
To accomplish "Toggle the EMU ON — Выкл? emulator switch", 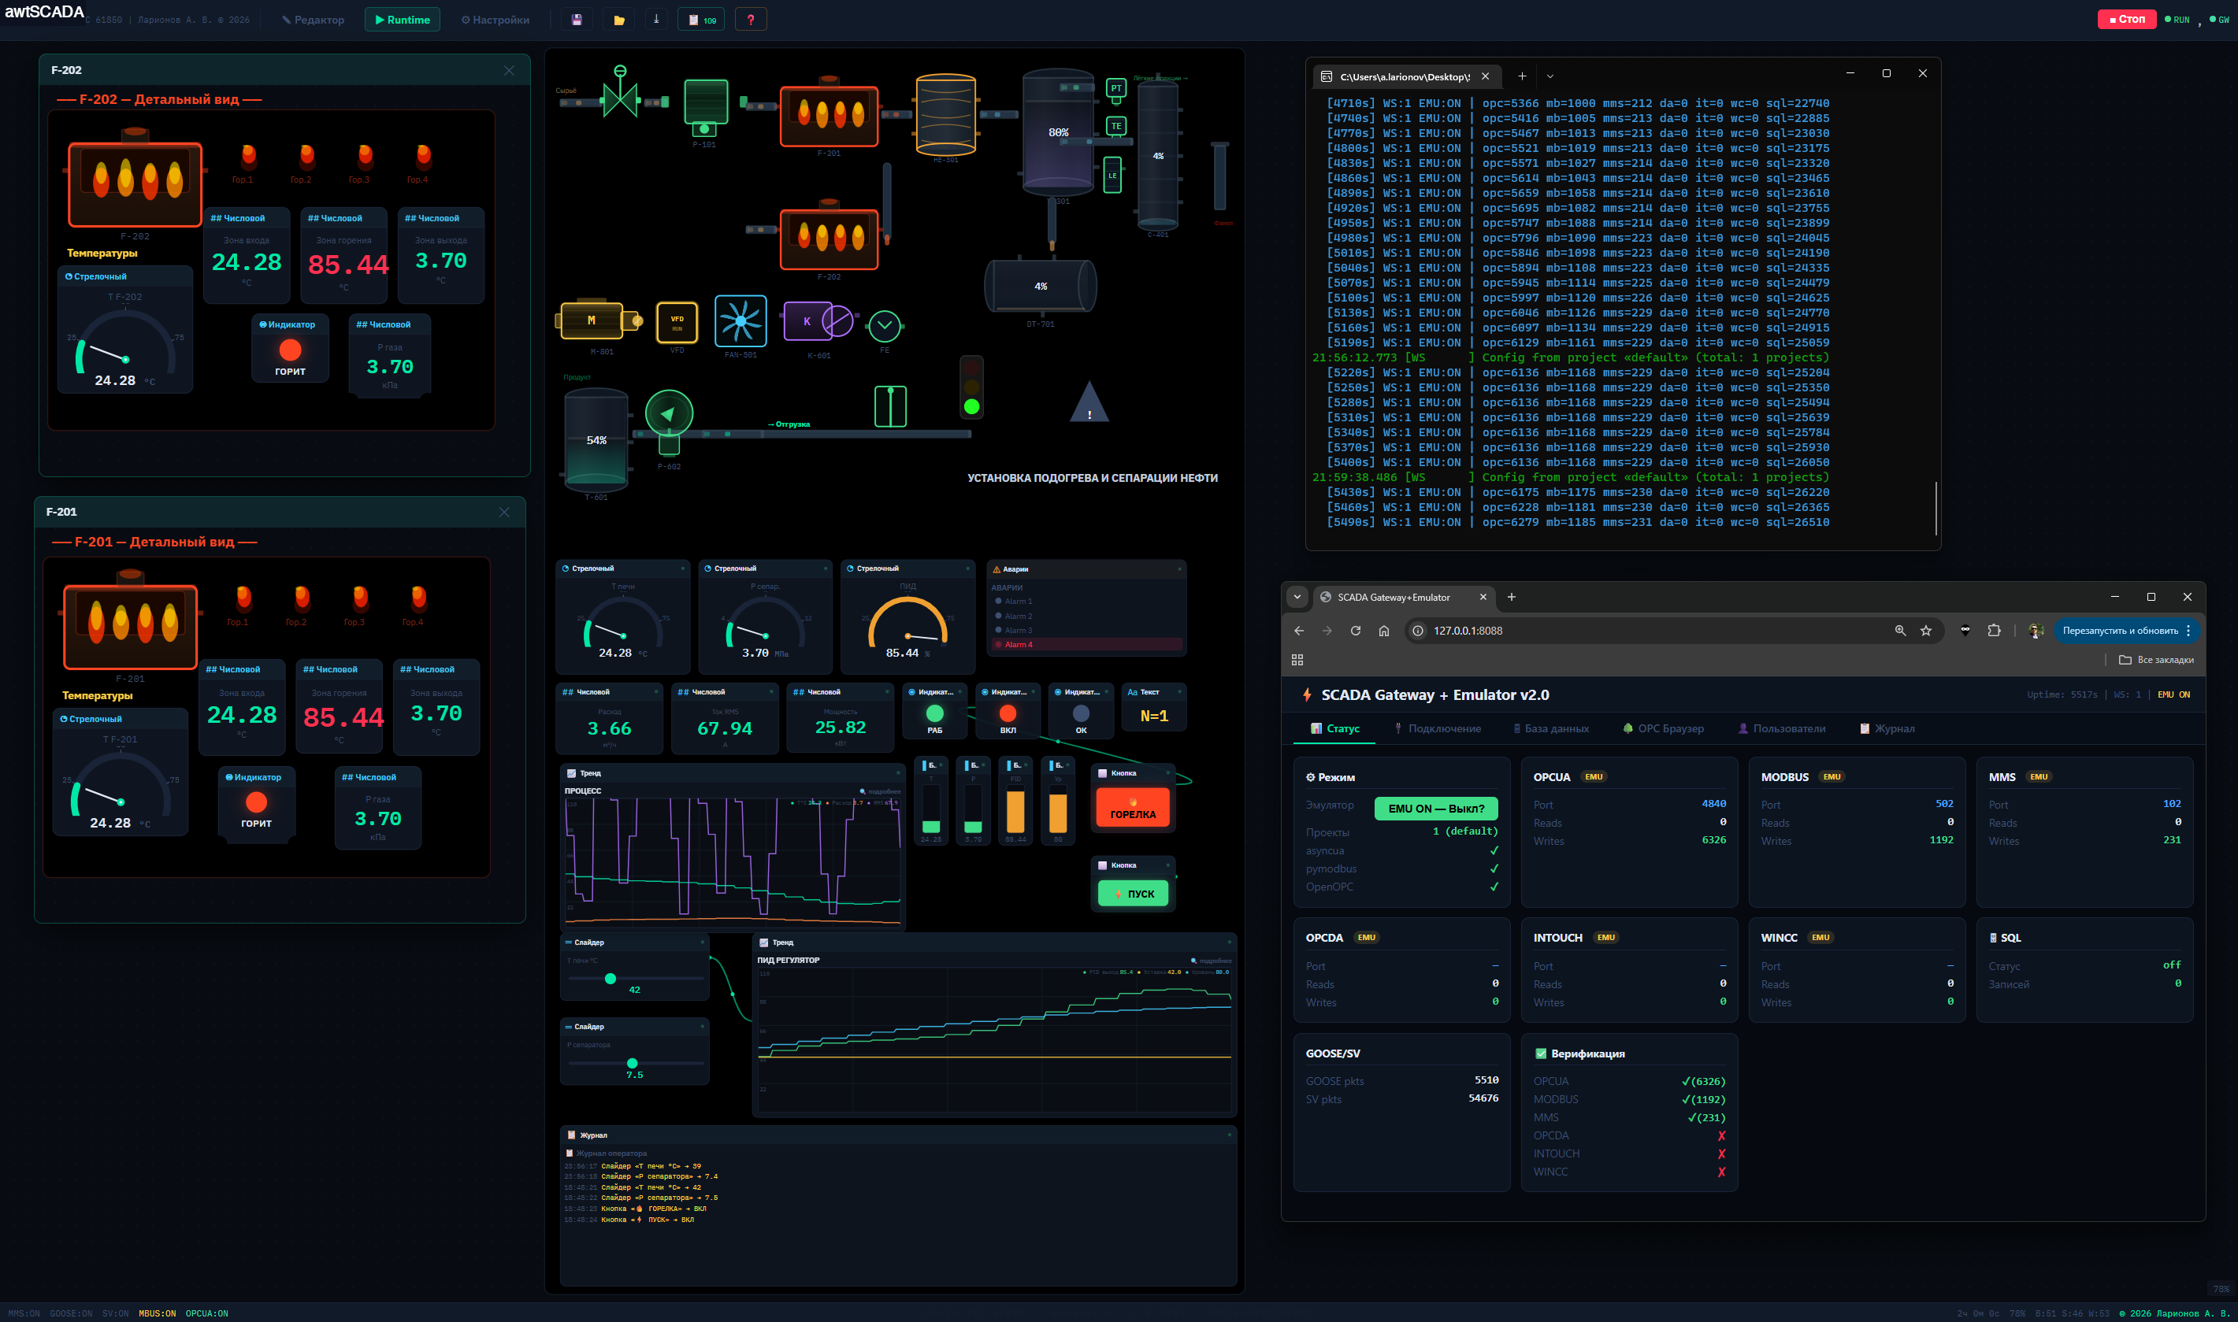I will tap(1436, 808).
